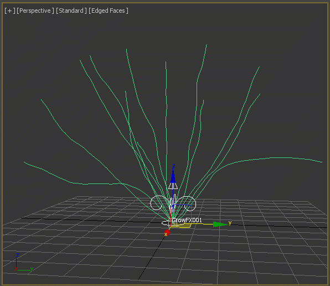Open the Perspective point-of-view viewport menu
This screenshot has height=286, width=330.
click(35, 11)
